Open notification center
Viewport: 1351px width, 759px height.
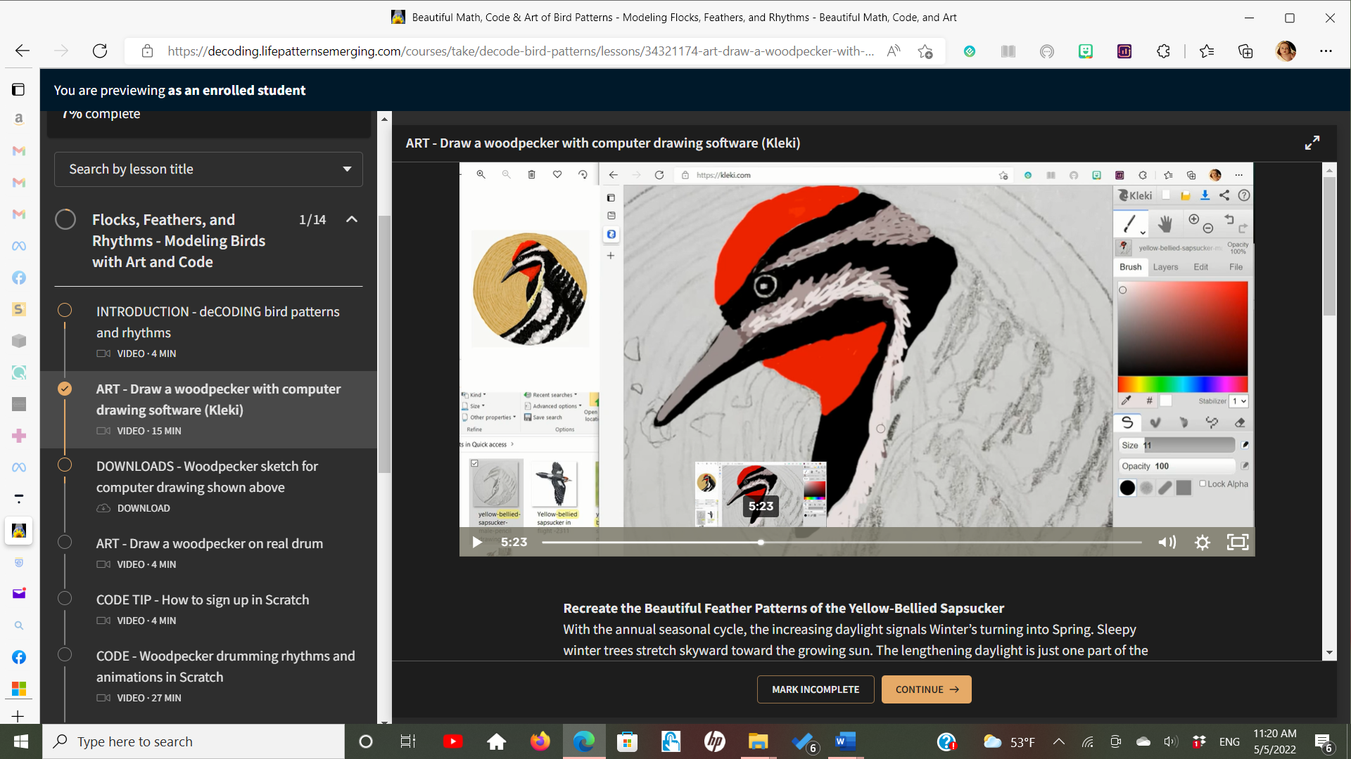pos(1324,741)
